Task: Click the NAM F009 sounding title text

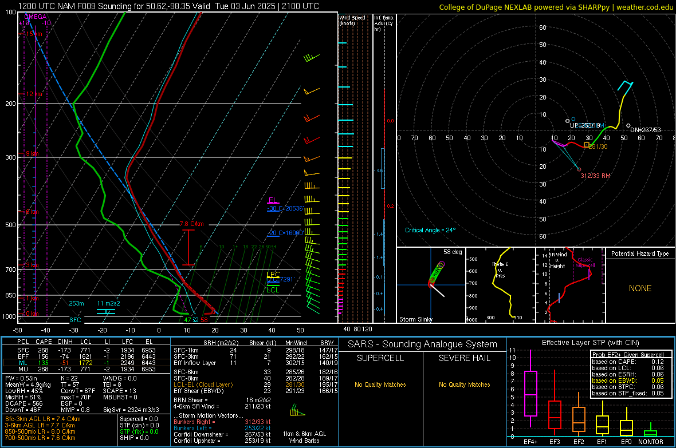Action: [168, 6]
